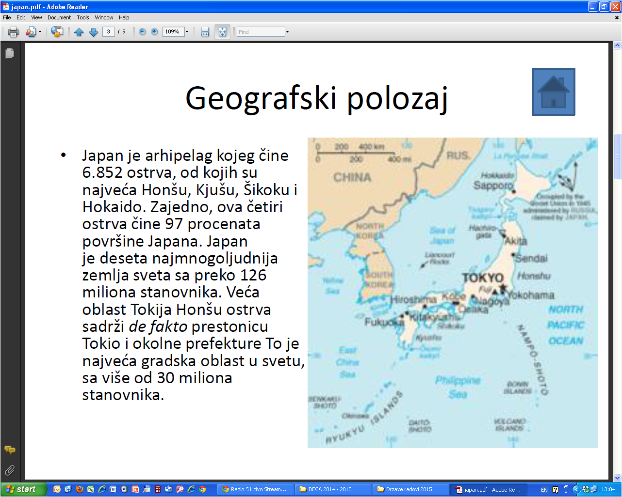The image size is (622, 497).
Task: Open the Tools menu
Action: tap(83, 17)
